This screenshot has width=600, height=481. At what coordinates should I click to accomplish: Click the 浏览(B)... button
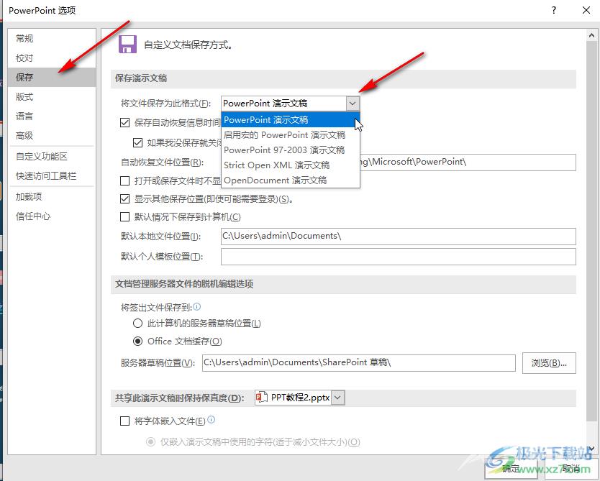(x=549, y=363)
